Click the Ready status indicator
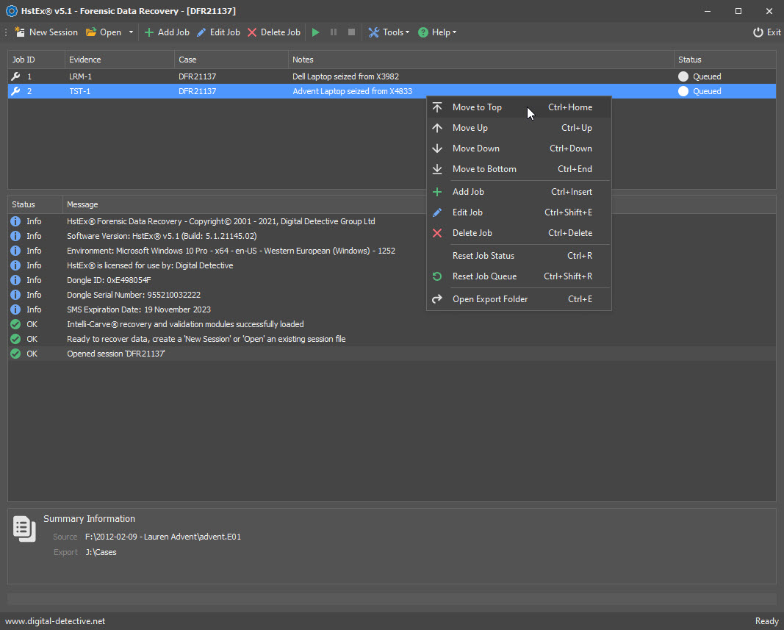Screen dimensions: 784x630 pos(766,621)
